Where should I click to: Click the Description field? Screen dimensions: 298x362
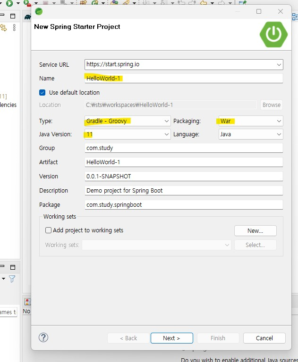pos(184,191)
